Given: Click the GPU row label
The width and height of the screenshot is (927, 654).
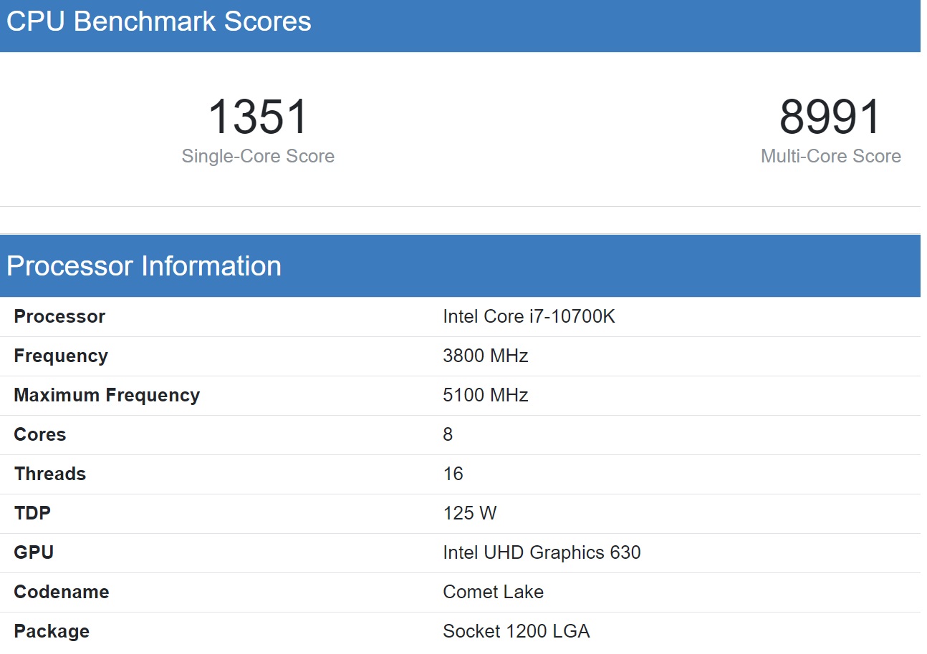Looking at the screenshot, I should coord(34,552).
